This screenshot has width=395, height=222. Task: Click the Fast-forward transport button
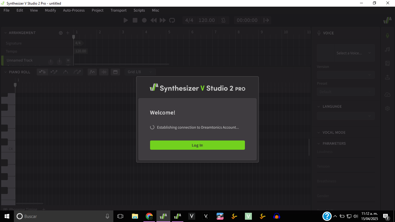(x=163, y=20)
